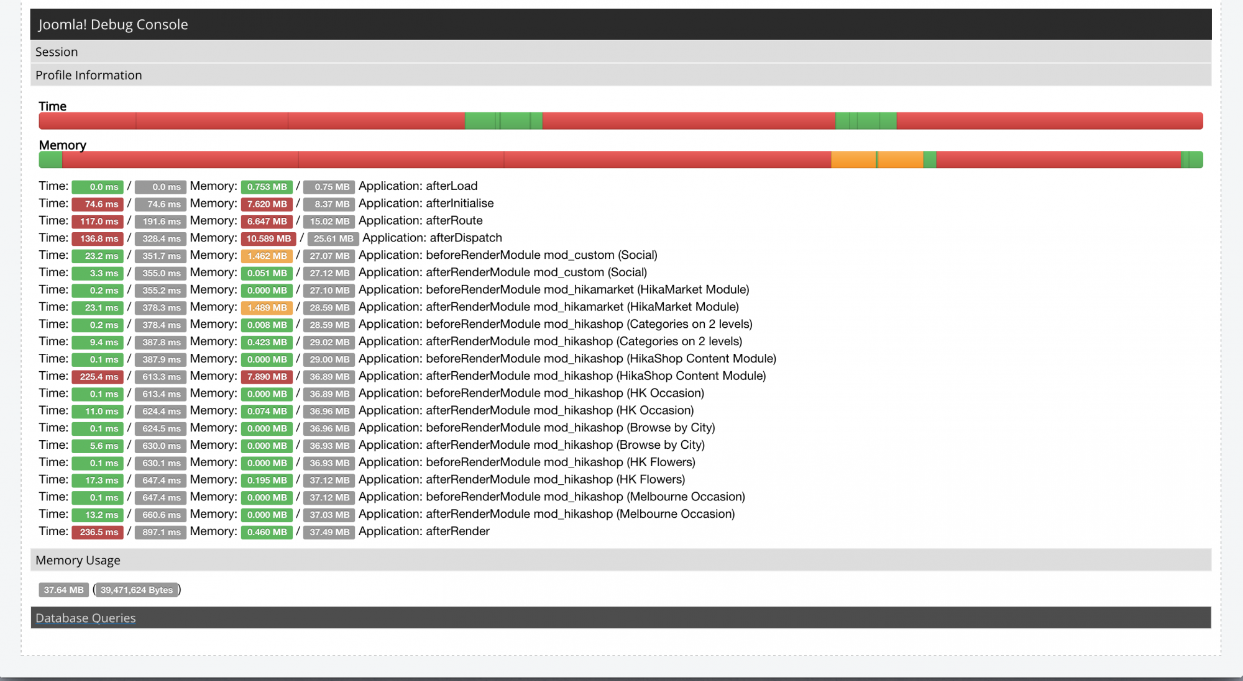Viewport: 1243px width, 681px height.
Task: Open the Database Queries link
Action: [86, 618]
